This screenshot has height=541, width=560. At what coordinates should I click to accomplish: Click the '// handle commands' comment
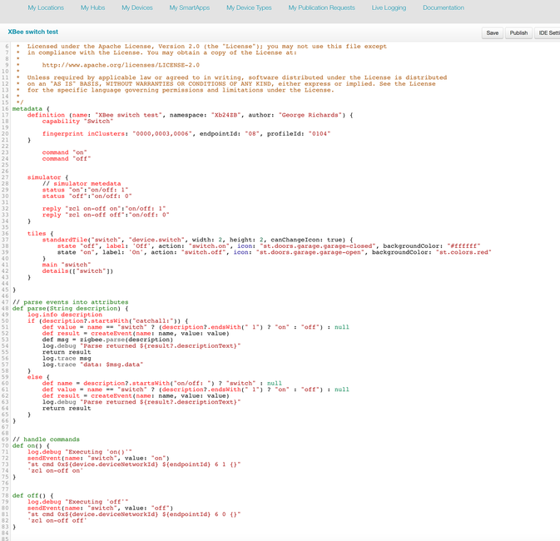pos(46,439)
